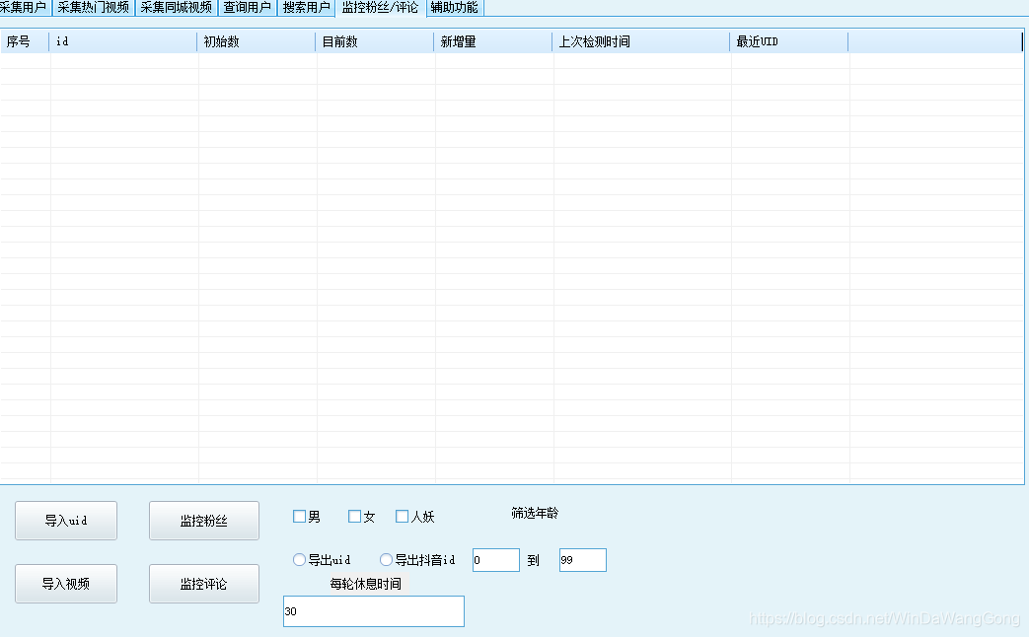The width and height of the screenshot is (1029, 637).
Task: Click the id column header
Action: click(123, 42)
